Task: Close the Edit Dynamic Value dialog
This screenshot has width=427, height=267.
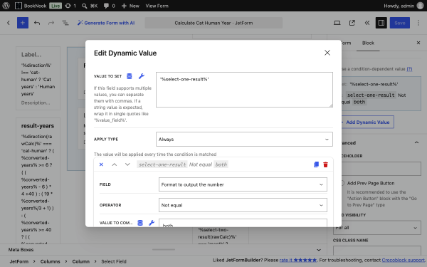Action: point(327,53)
